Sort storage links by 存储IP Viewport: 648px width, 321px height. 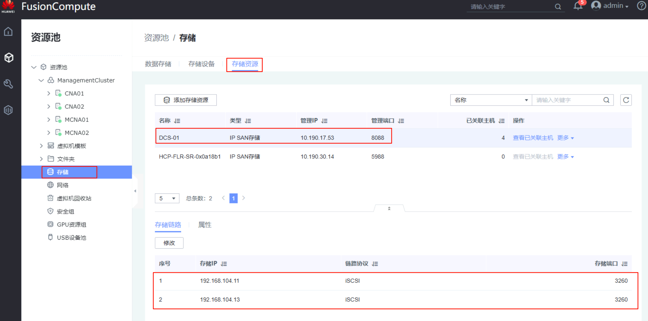click(x=224, y=264)
